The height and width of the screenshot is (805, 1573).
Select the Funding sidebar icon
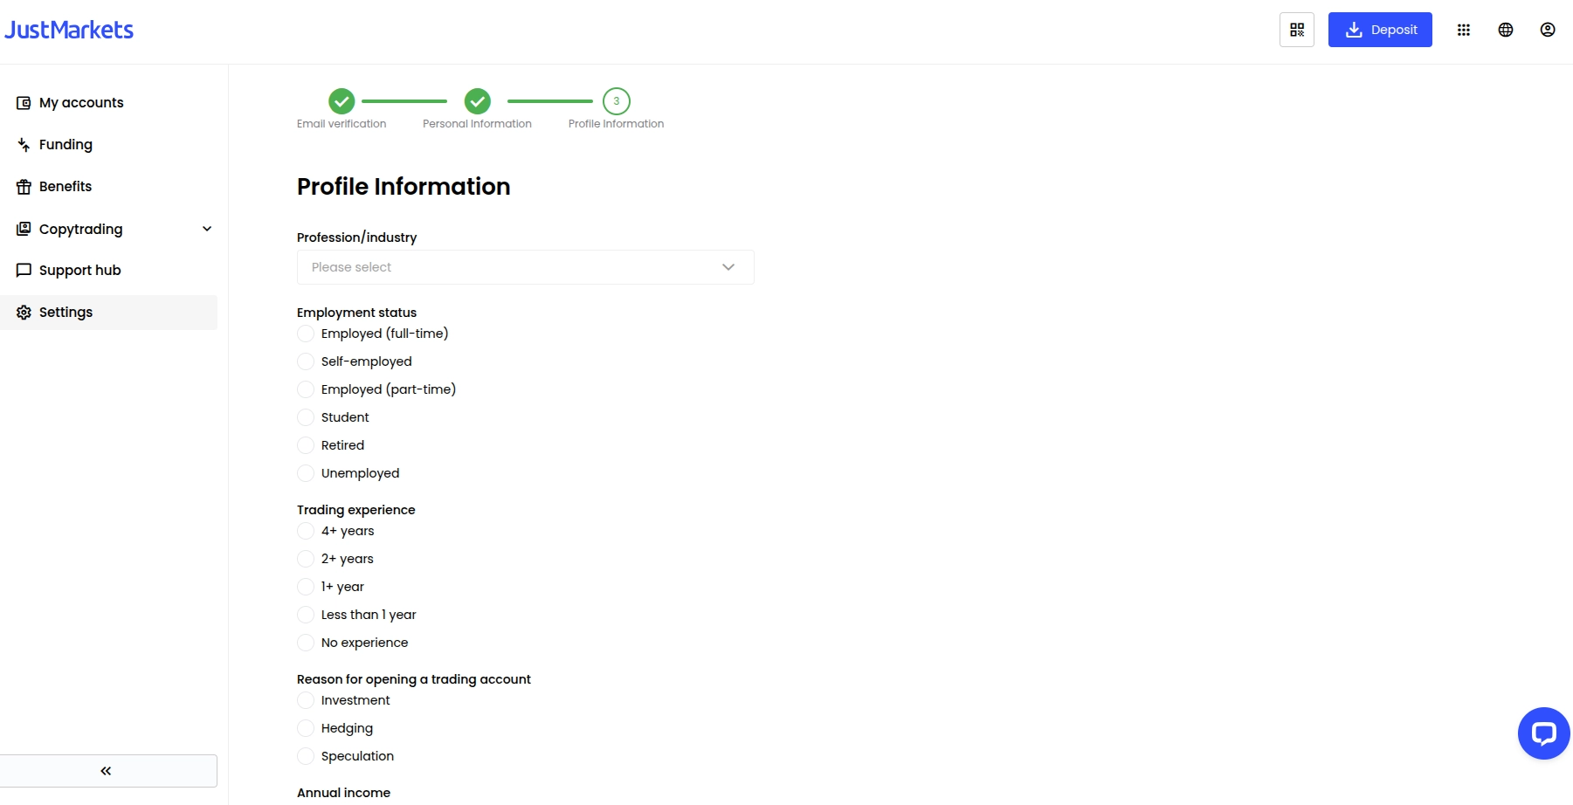coord(24,144)
